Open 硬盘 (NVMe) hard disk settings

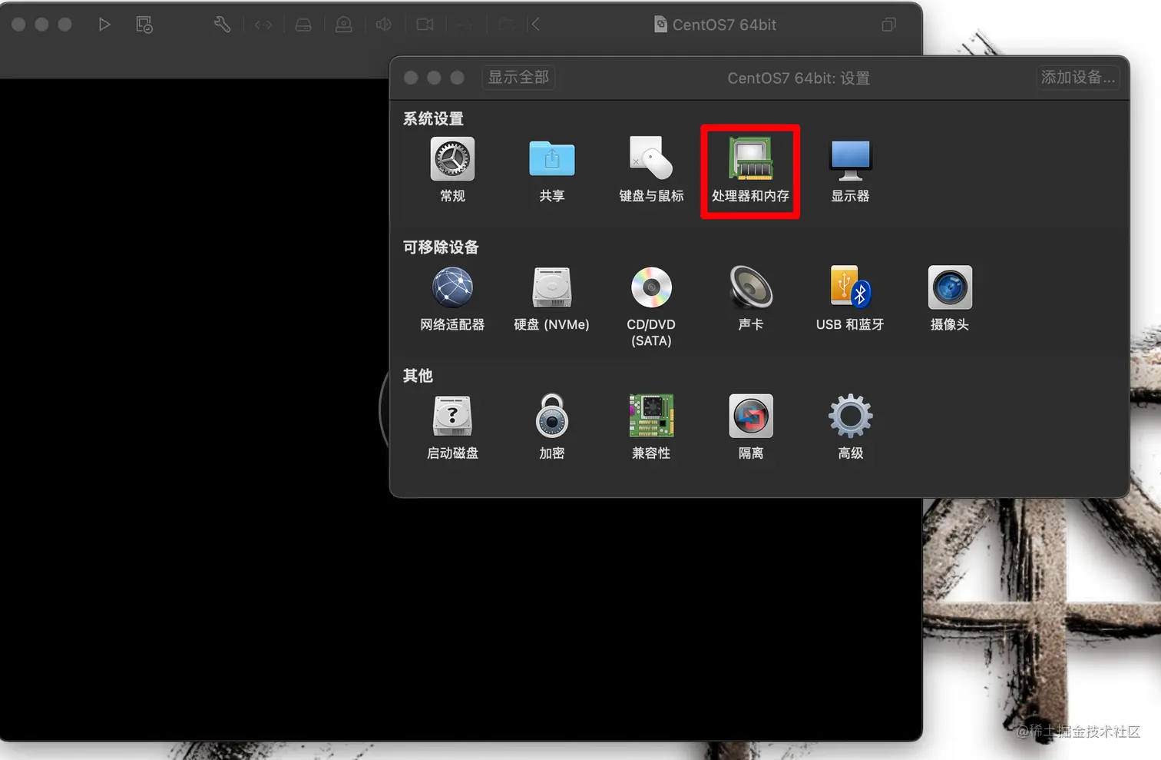coord(551,299)
